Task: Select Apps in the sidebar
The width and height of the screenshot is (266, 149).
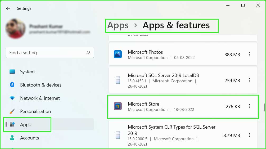Action: (50, 125)
